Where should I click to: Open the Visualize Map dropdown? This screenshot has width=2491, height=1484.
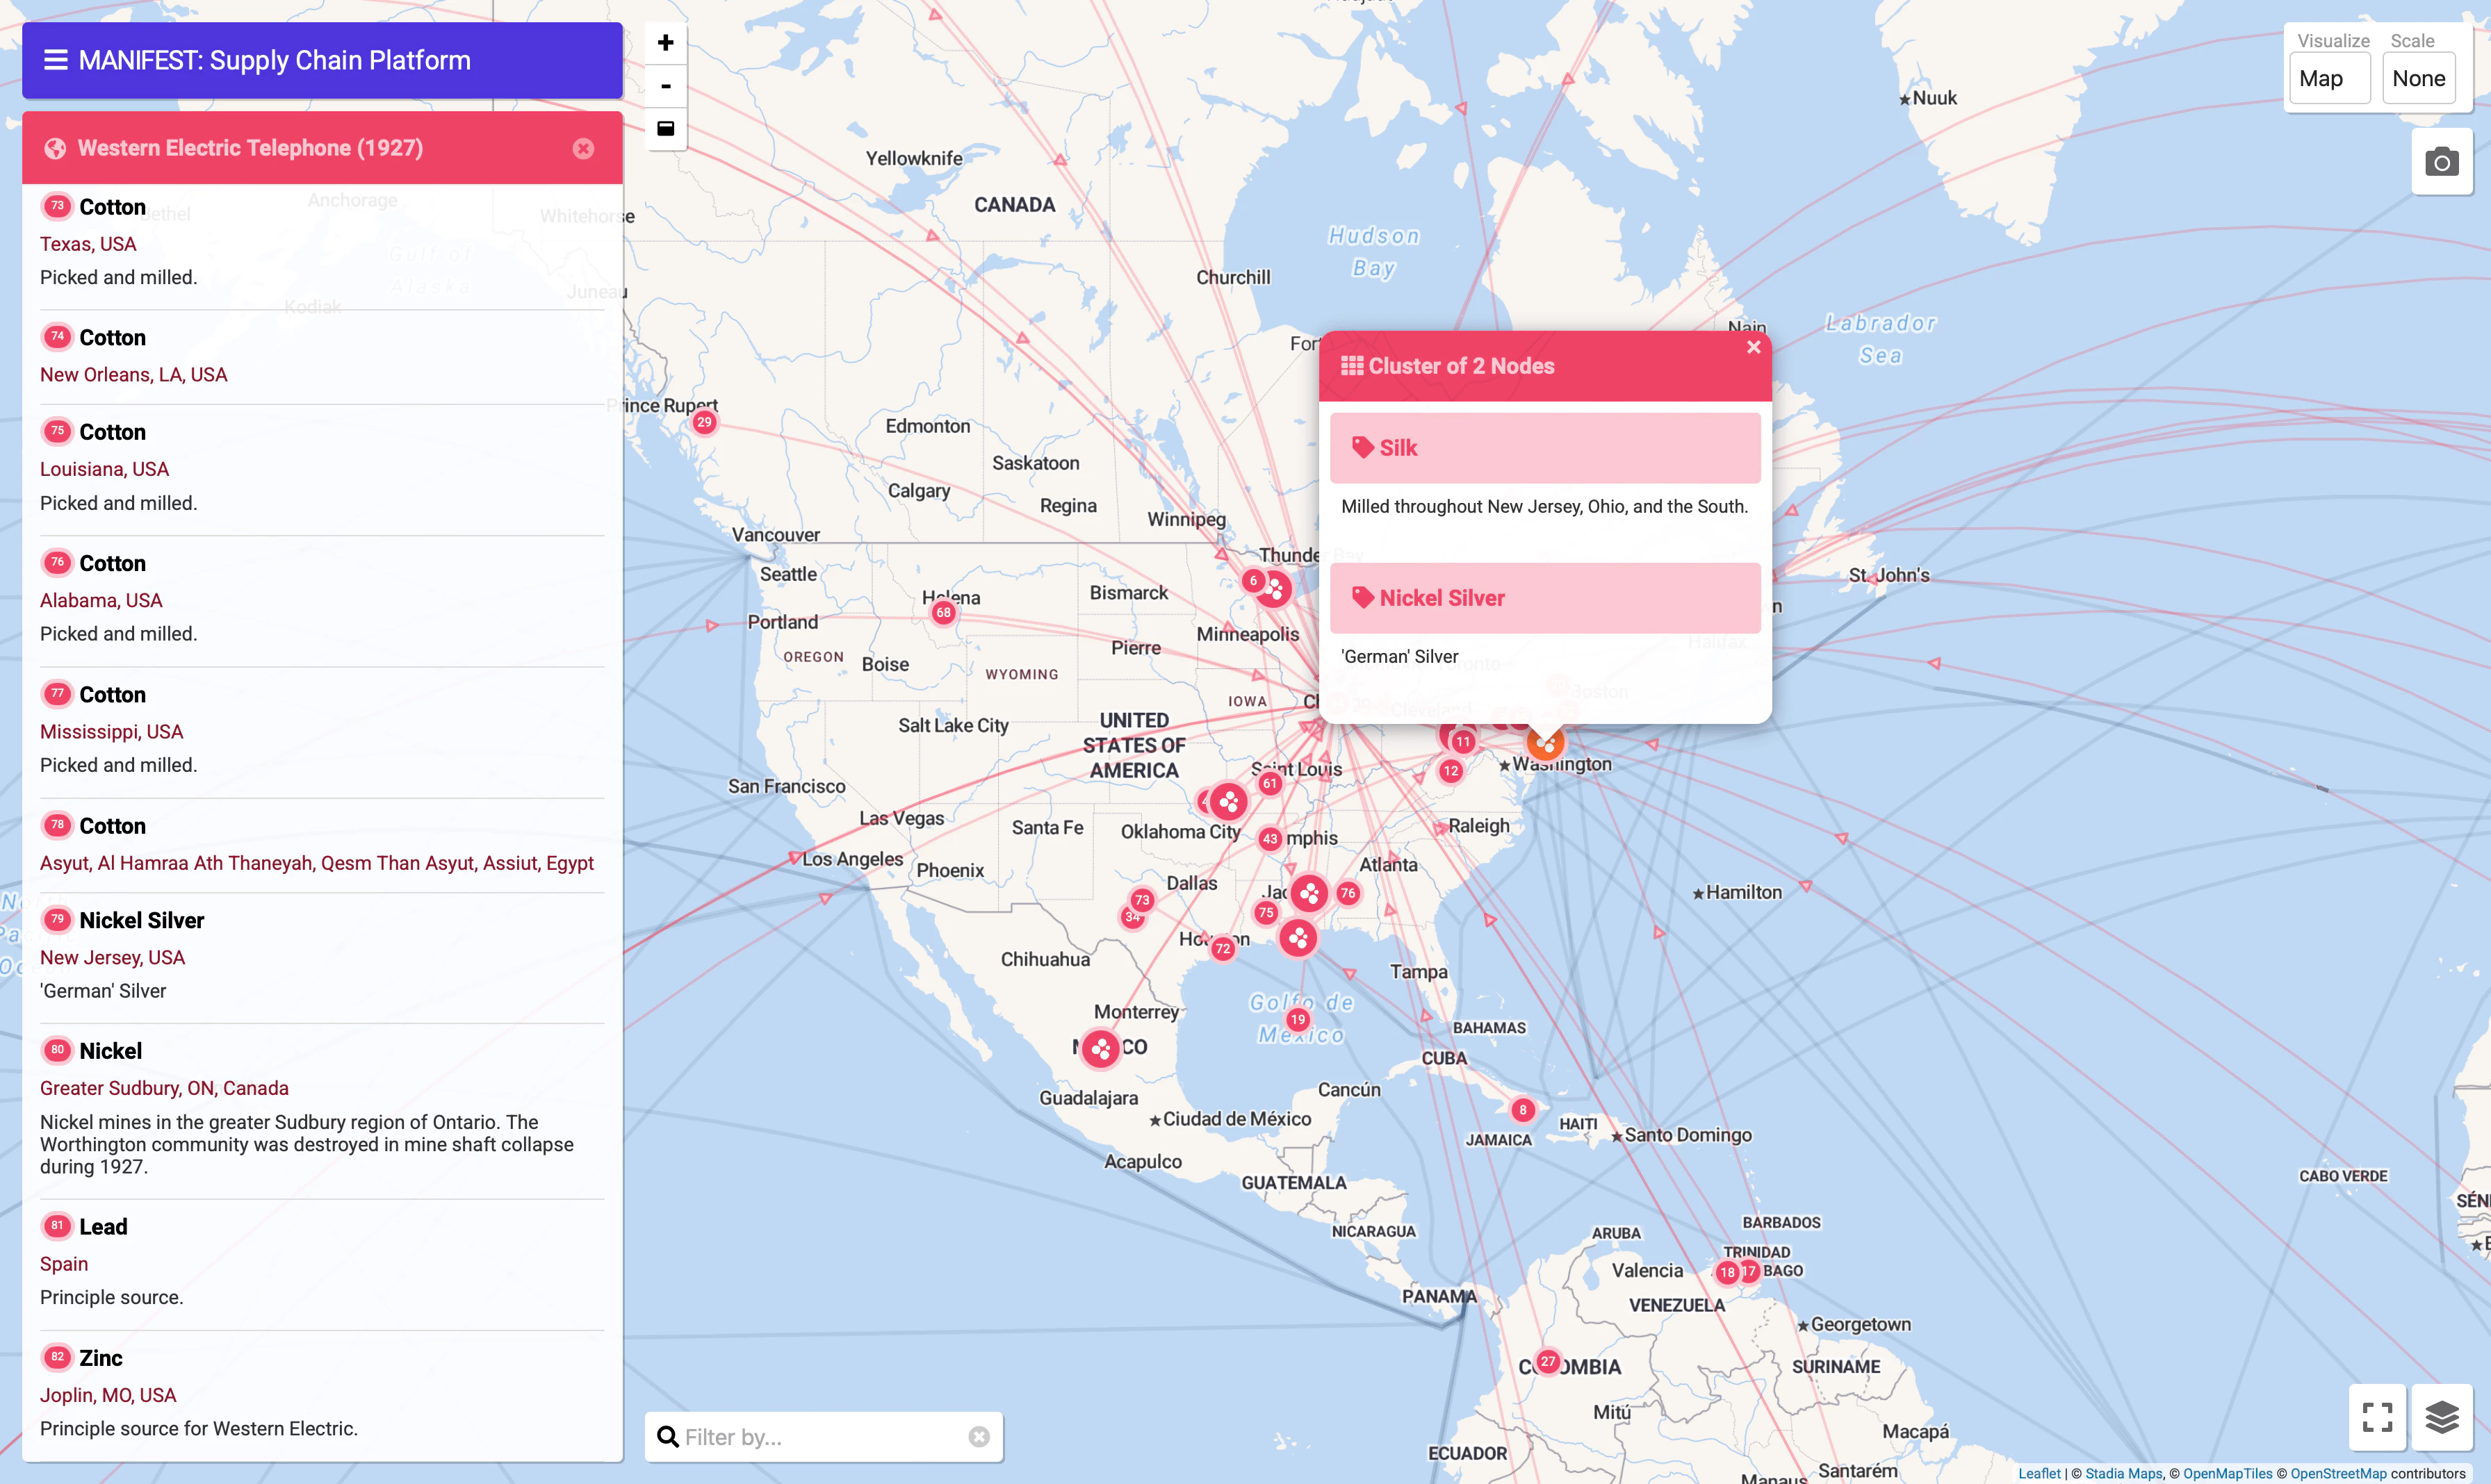tap(2330, 78)
